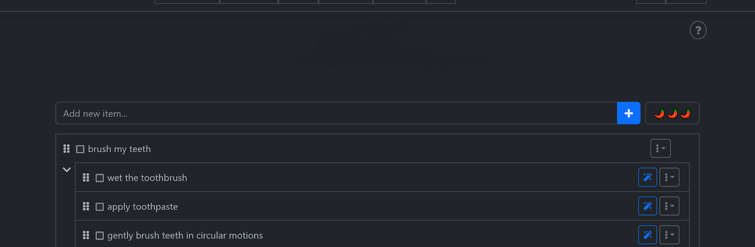Click drag handle beside 'brush my teeth'
755x247 pixels.
click(x=66, y=149)
